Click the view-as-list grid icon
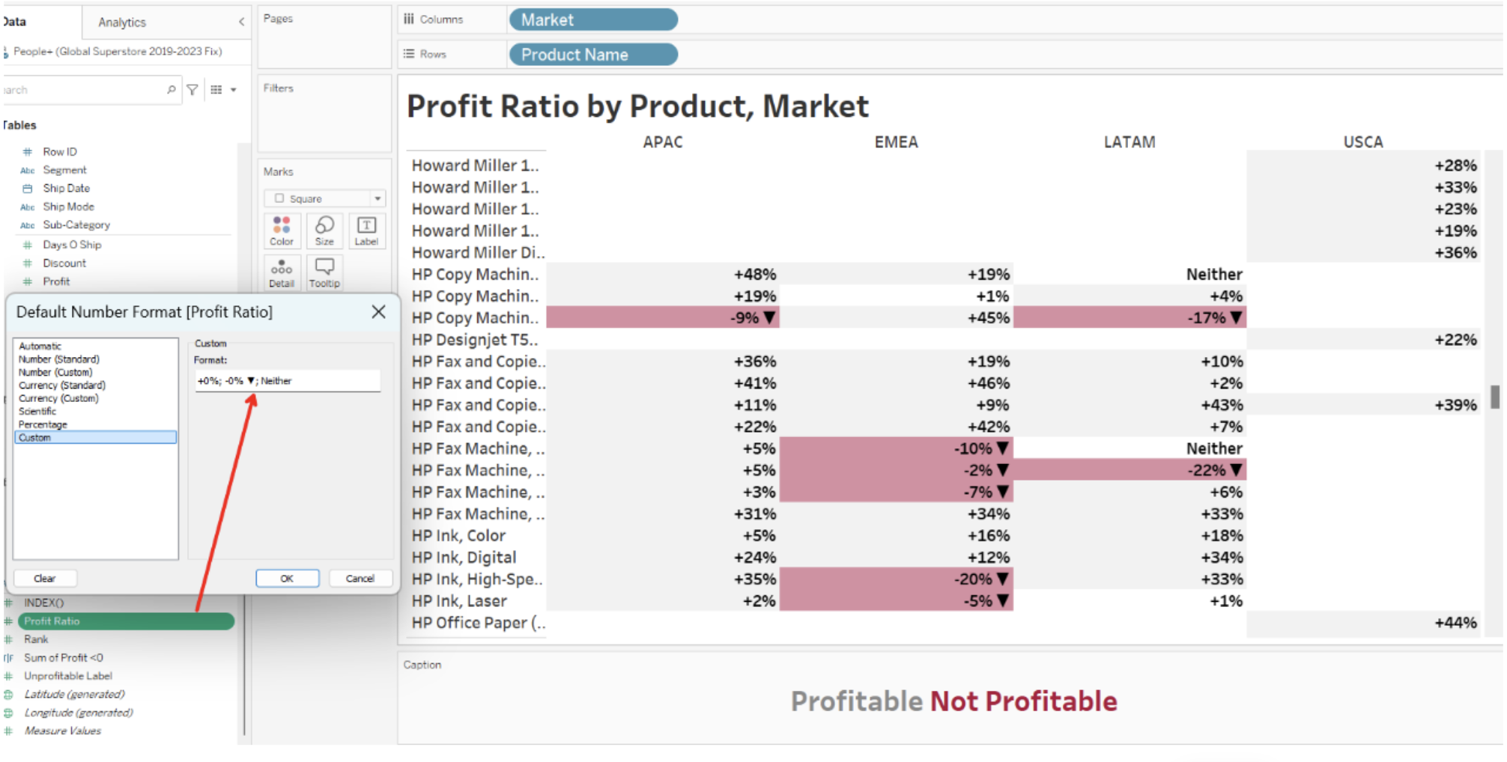The height and width of the screenshot is (762, 1507). click(x=216, y=90)
